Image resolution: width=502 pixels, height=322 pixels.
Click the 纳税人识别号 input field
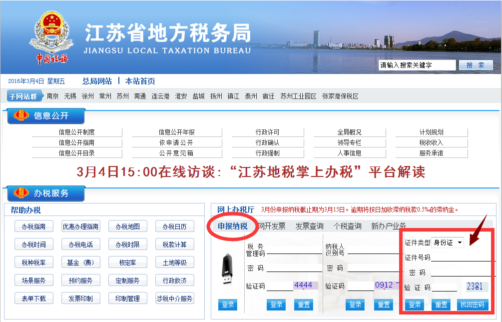pyautogui.click(x=373, y=249)
